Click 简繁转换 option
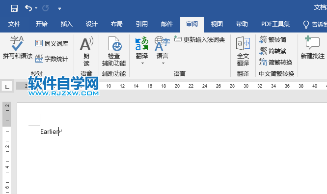 (276, 62)
